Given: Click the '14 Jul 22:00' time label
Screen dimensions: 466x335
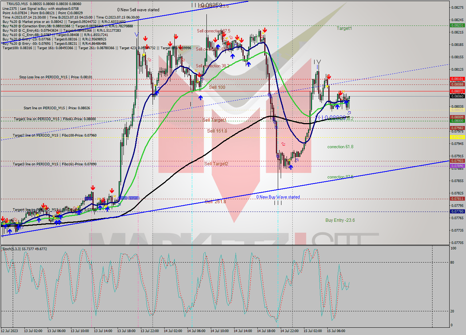Looking at the screenshot, I should point(289,331).
